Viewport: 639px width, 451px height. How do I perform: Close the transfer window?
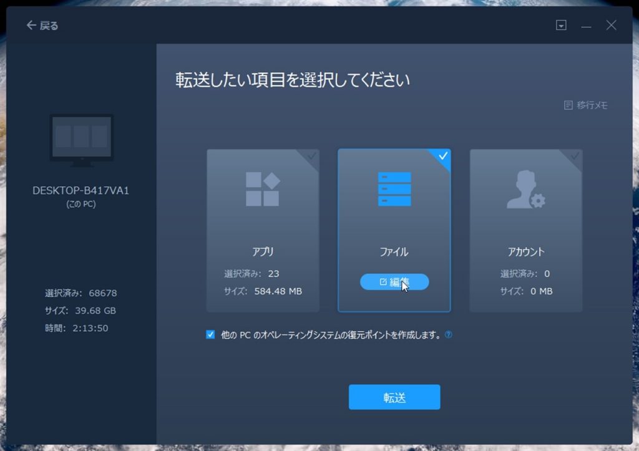pos(611,26)
